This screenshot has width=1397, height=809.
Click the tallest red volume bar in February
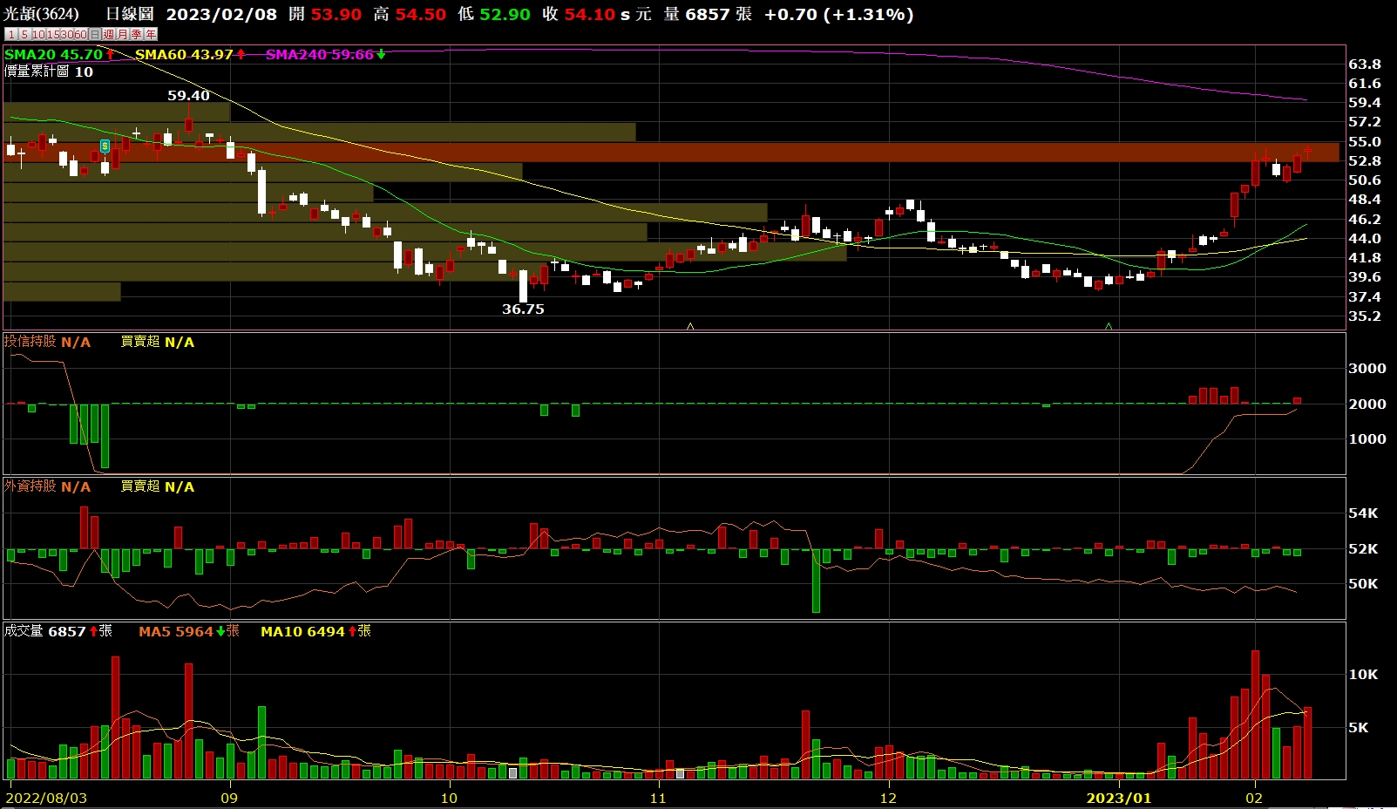pos(1255,714)
